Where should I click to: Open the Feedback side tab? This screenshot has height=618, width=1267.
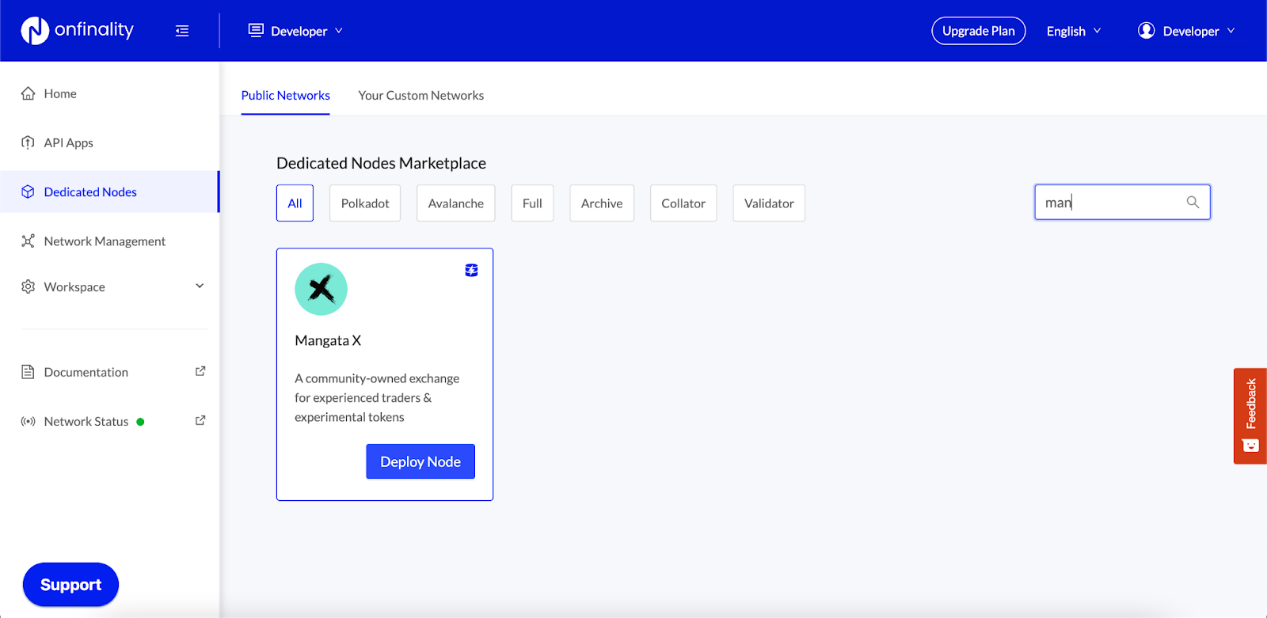[x=1250, y=416]
